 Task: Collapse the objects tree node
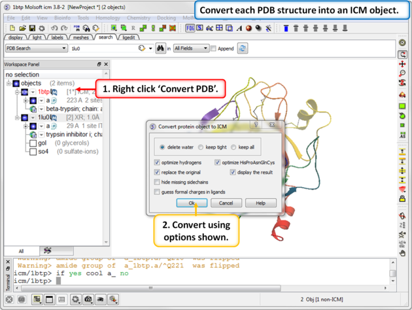tap(9, 83)
